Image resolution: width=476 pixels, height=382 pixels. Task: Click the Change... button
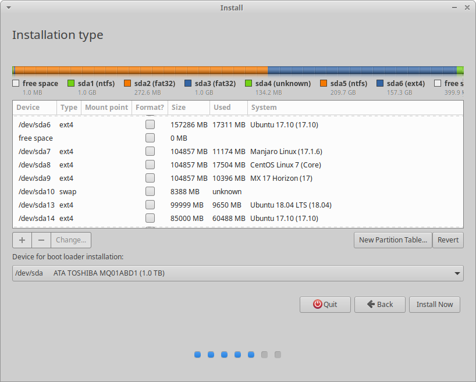coord(70,240)
